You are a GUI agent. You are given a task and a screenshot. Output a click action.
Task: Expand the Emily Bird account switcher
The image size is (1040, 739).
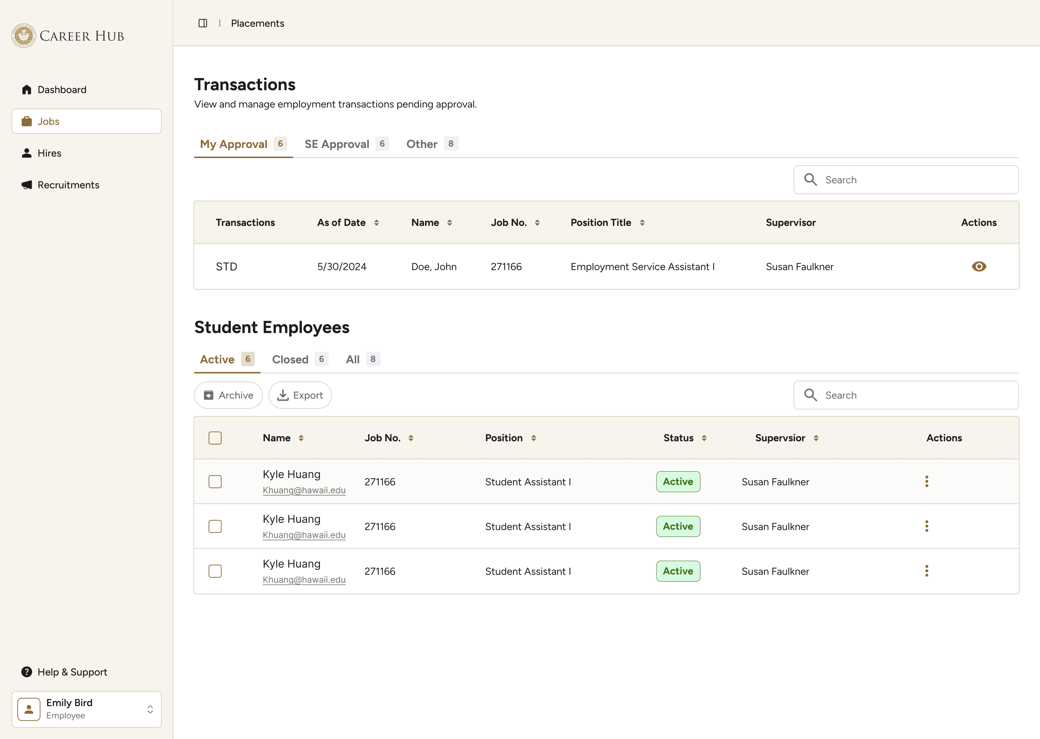click(x=150, y=709)
